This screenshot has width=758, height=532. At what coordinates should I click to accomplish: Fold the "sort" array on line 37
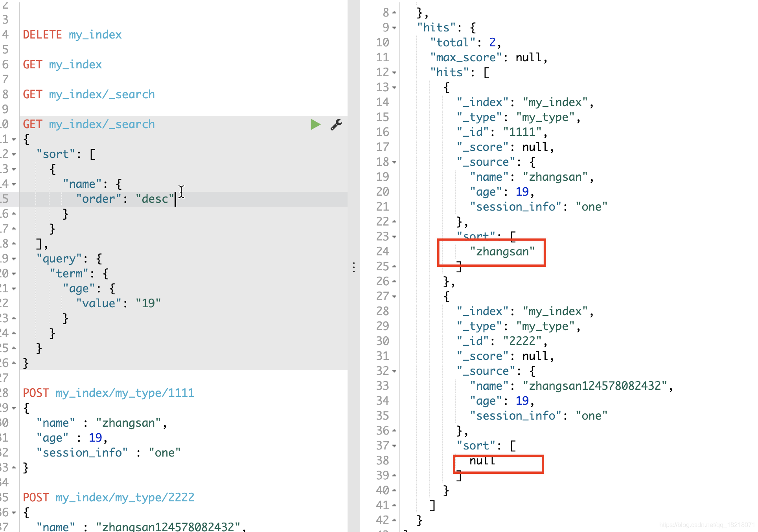click(394, 446)
